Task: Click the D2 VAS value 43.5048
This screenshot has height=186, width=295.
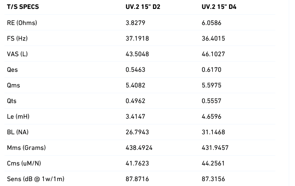Action: point(137,54)
